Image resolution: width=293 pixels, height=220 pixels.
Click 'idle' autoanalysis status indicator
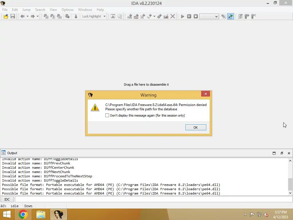[x=14, y=206]
